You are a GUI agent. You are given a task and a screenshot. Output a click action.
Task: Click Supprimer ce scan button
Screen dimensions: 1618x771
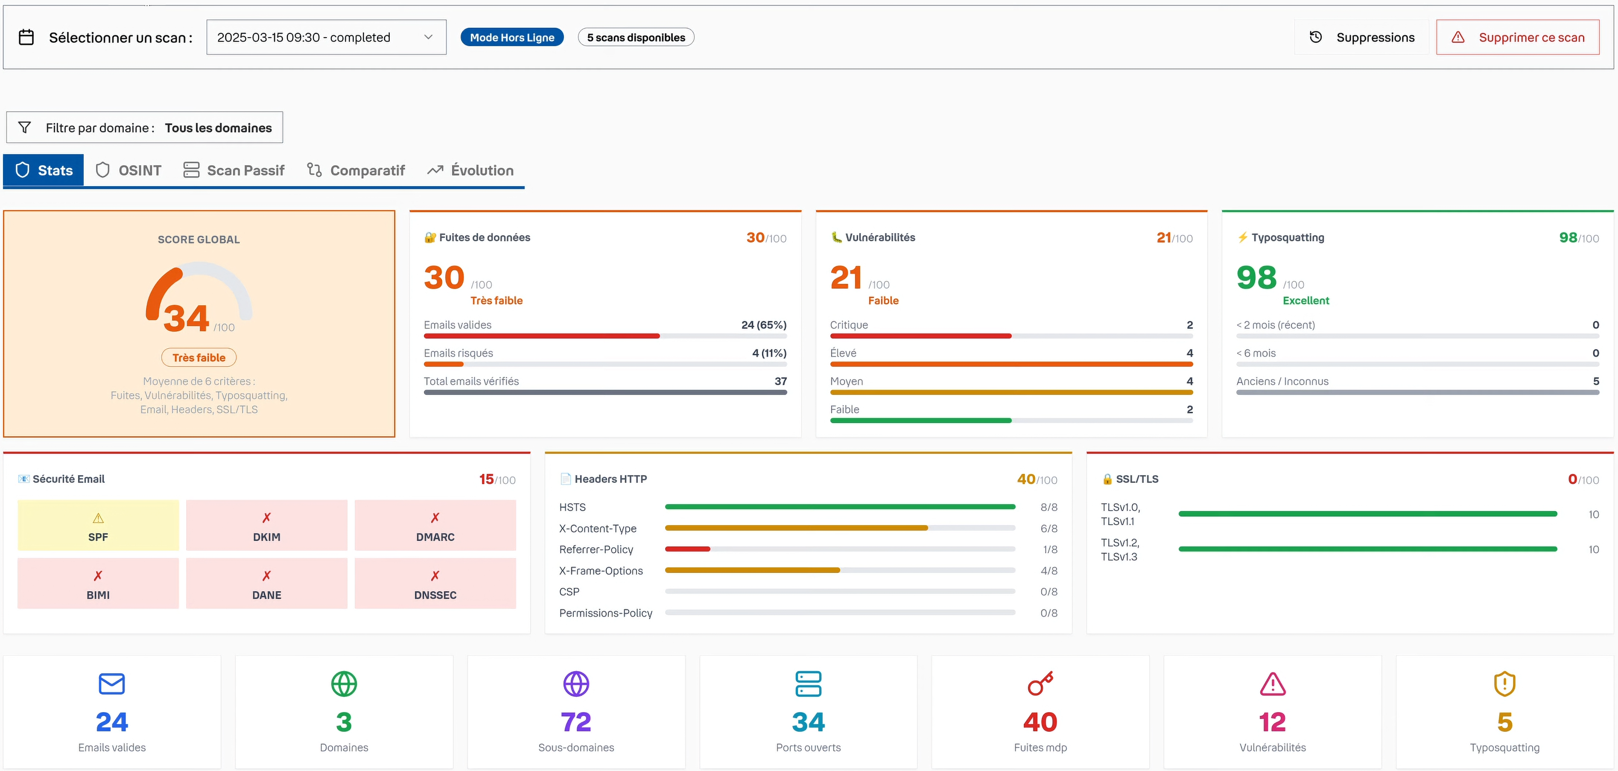pos(1518,37)
